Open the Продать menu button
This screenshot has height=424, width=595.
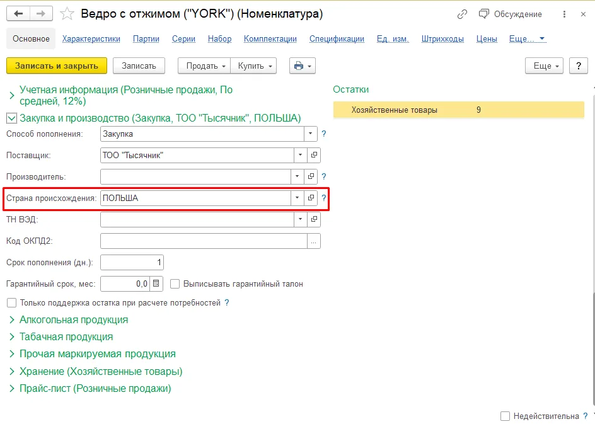pos(204,66)
